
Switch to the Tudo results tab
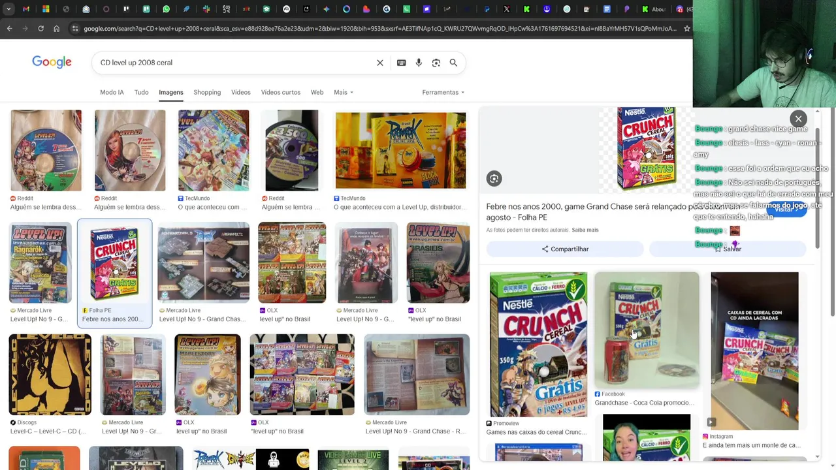tap(141, 92)
